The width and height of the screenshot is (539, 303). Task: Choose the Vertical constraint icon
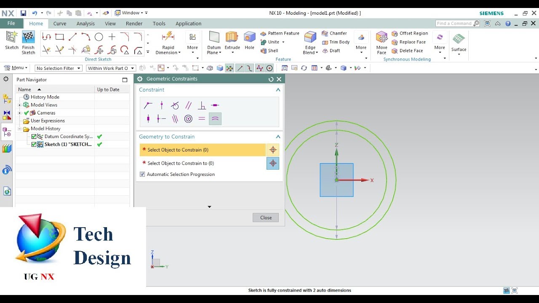(148, 119)
